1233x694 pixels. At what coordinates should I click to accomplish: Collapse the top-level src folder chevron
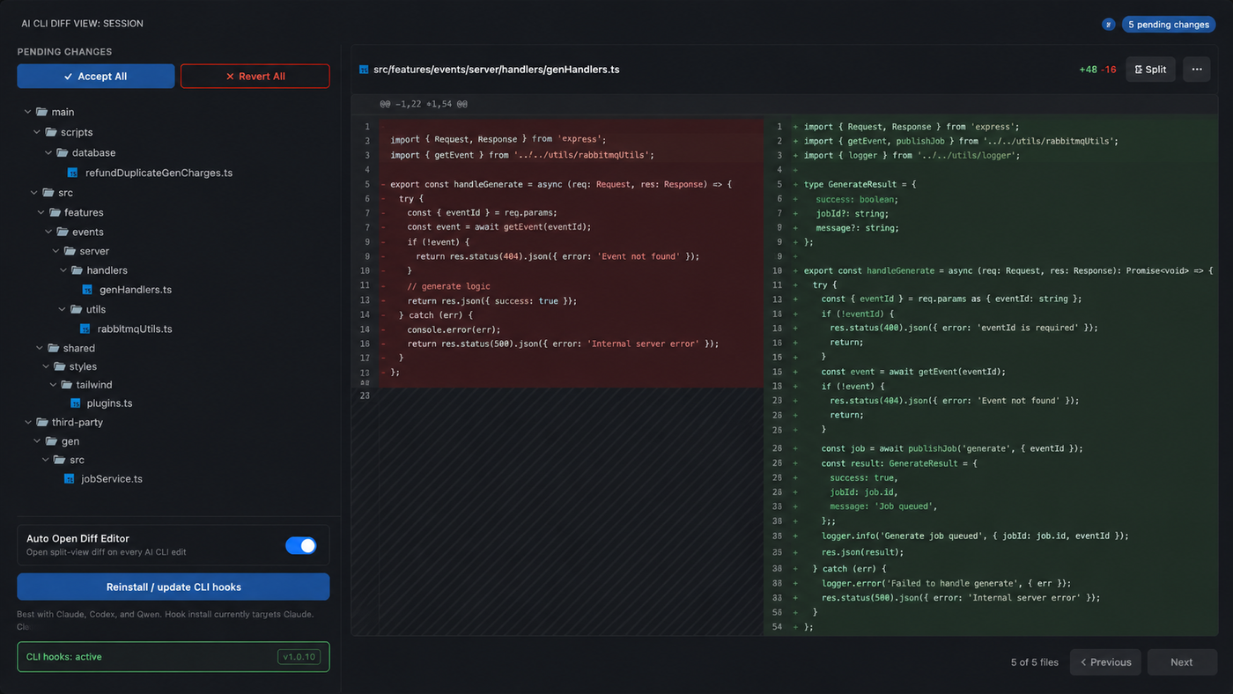pyautogui.click(x=34, y=192)
